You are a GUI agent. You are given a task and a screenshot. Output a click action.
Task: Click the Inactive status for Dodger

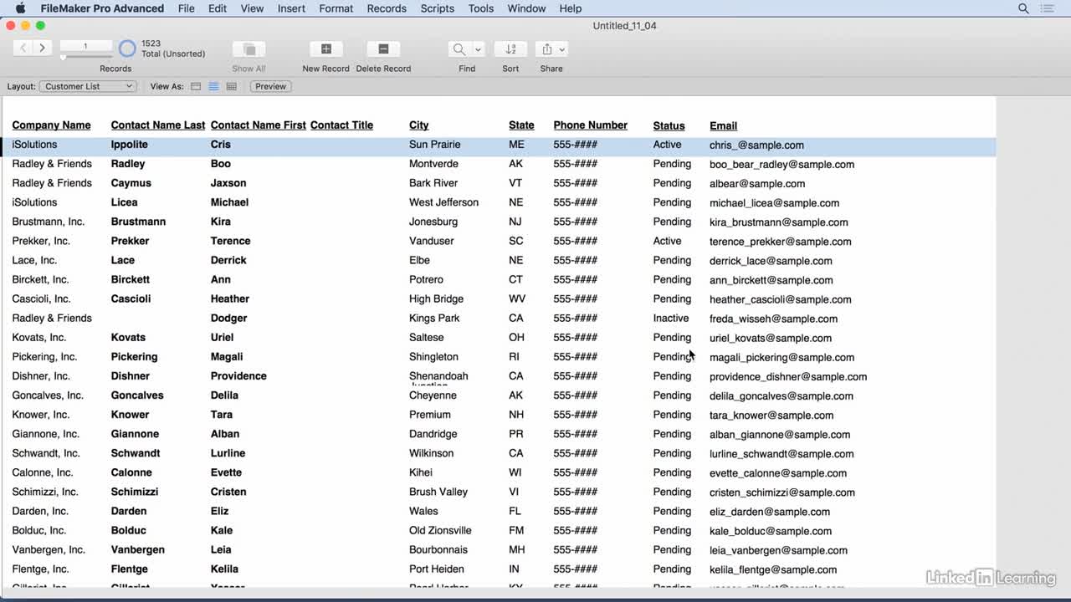pyautogui.click(x=671, y=319)
